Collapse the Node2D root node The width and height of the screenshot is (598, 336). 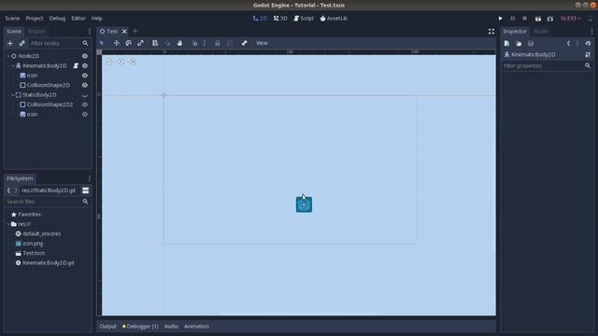[8, 56]
